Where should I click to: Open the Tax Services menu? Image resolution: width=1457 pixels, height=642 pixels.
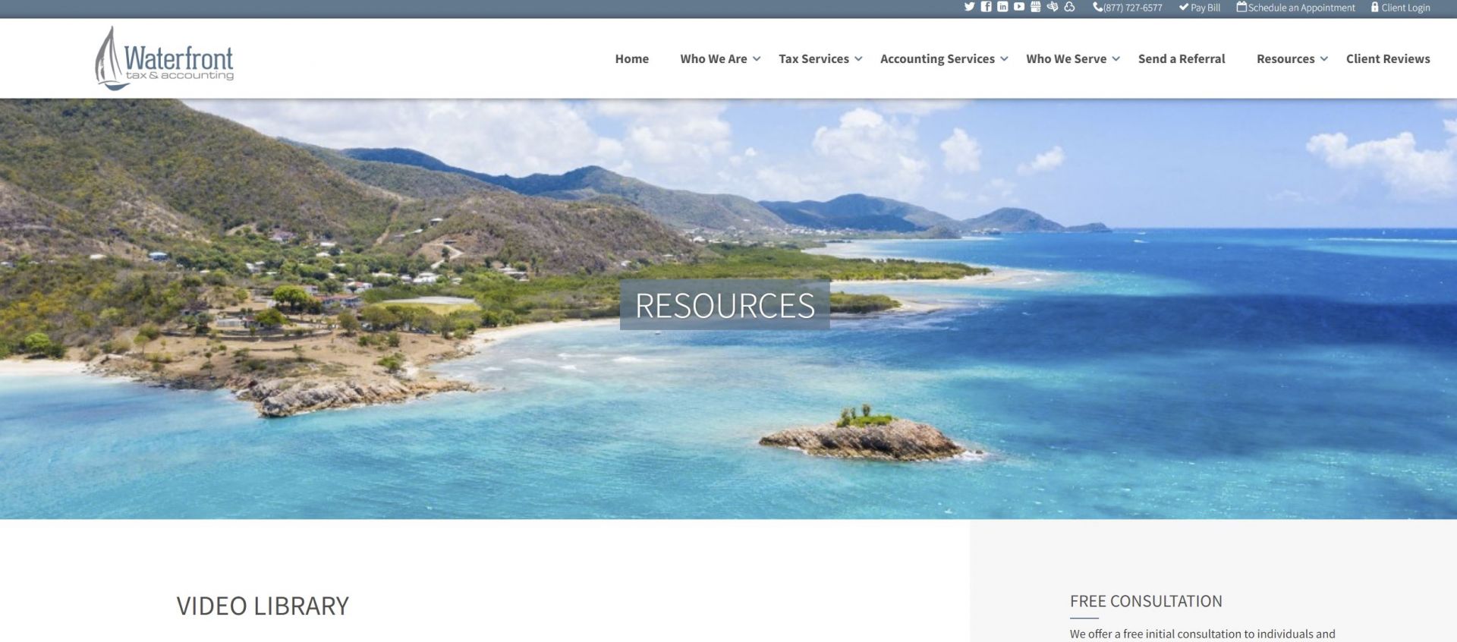813,58
